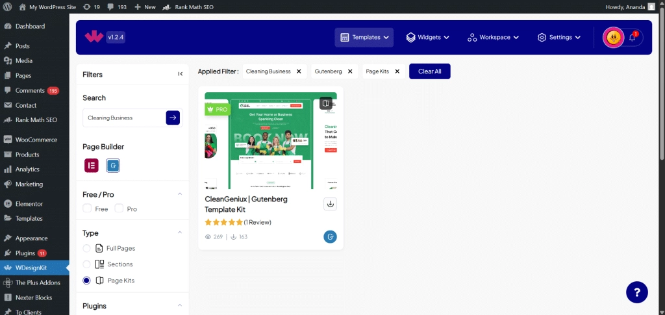Collapse the Type filter section

pyautogui.click(x=180, y=233)
